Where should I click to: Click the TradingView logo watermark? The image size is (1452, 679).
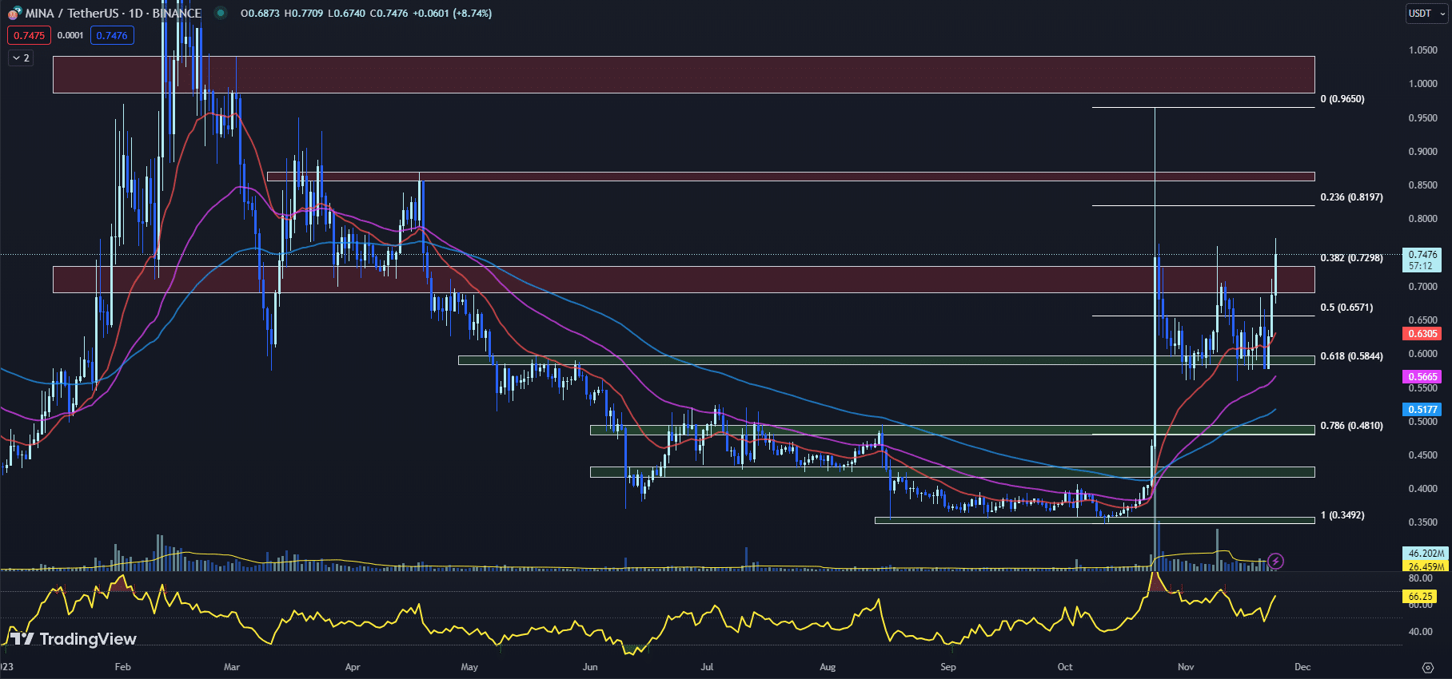point(73,639)
